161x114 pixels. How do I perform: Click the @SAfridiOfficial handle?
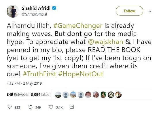(34, 14)
